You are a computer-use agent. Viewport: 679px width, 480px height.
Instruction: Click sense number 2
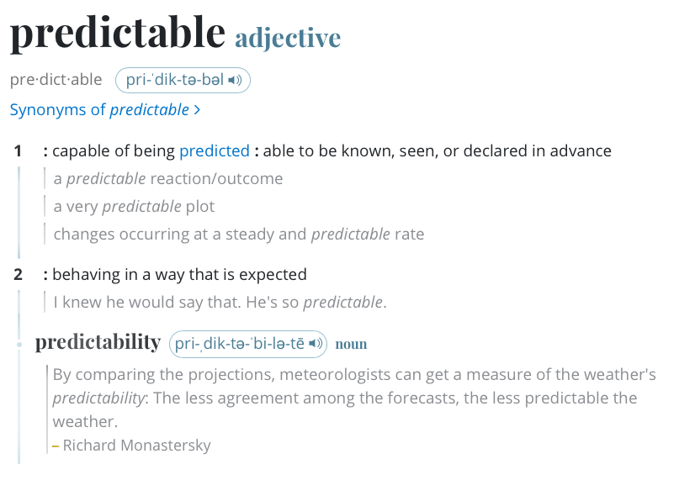pos(18,274)
